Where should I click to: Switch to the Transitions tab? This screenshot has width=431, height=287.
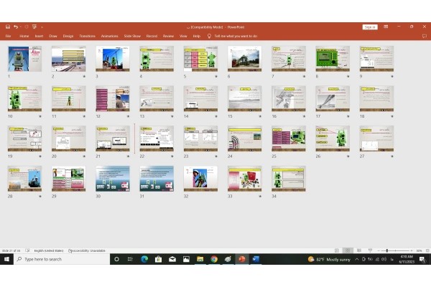[87, 36]
